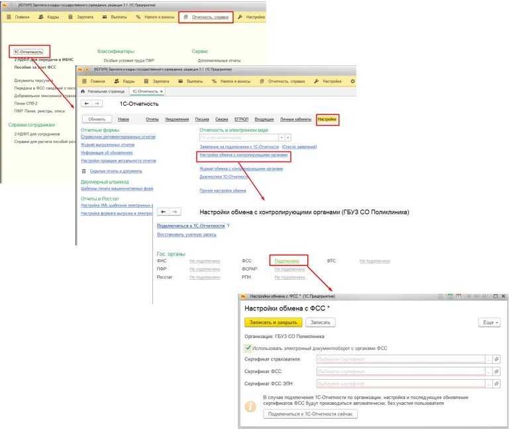Open Заявление на подключение к 1С-Отчетности link
The width and height of the screenshot is (512, 432).
[239, 147]
